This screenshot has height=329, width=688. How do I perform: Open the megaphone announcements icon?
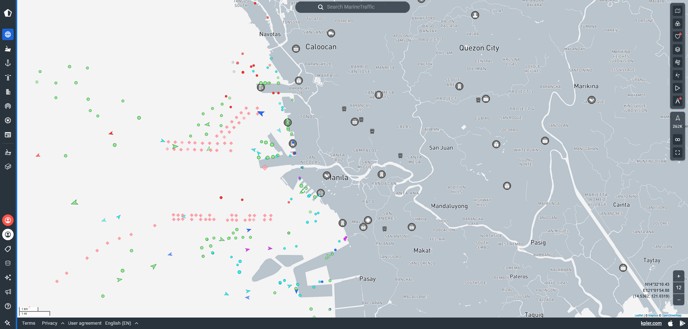point(8,292)
